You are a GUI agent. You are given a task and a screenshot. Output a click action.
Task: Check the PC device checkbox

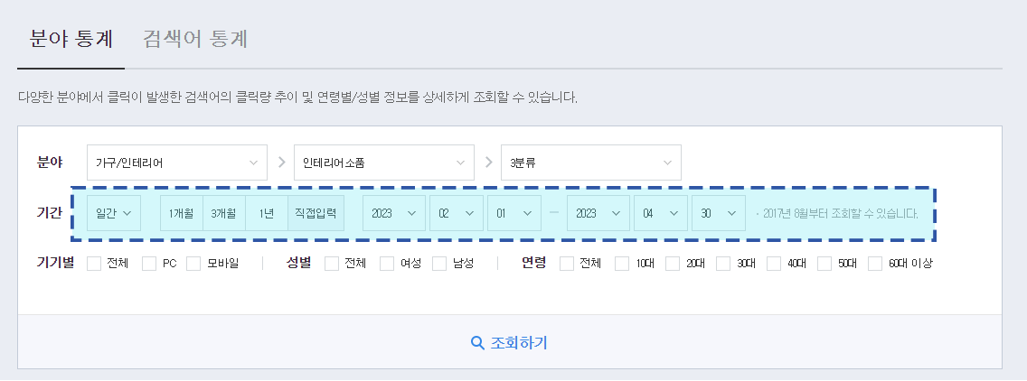click(x=149, y=264)
